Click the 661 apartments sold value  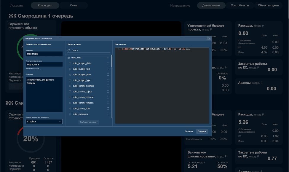coord(34,163)
